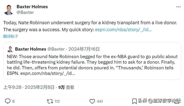Click the 112 repost count

pyautogui.click(x=57, y=101)
